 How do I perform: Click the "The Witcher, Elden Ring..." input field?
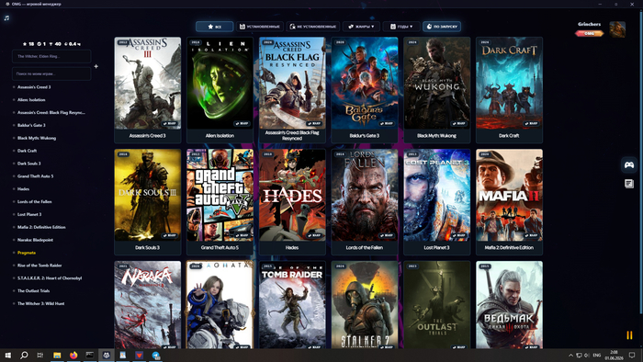(x=51, y=56)
